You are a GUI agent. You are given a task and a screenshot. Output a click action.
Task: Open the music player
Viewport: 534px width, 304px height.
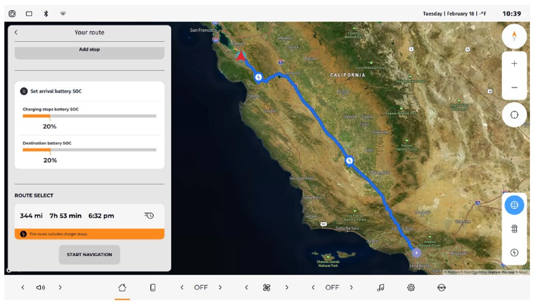point(381,288)
